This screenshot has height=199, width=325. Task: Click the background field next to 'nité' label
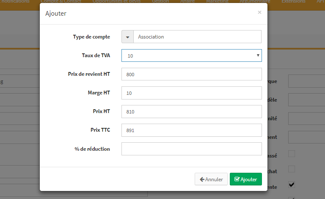(306, 119)
